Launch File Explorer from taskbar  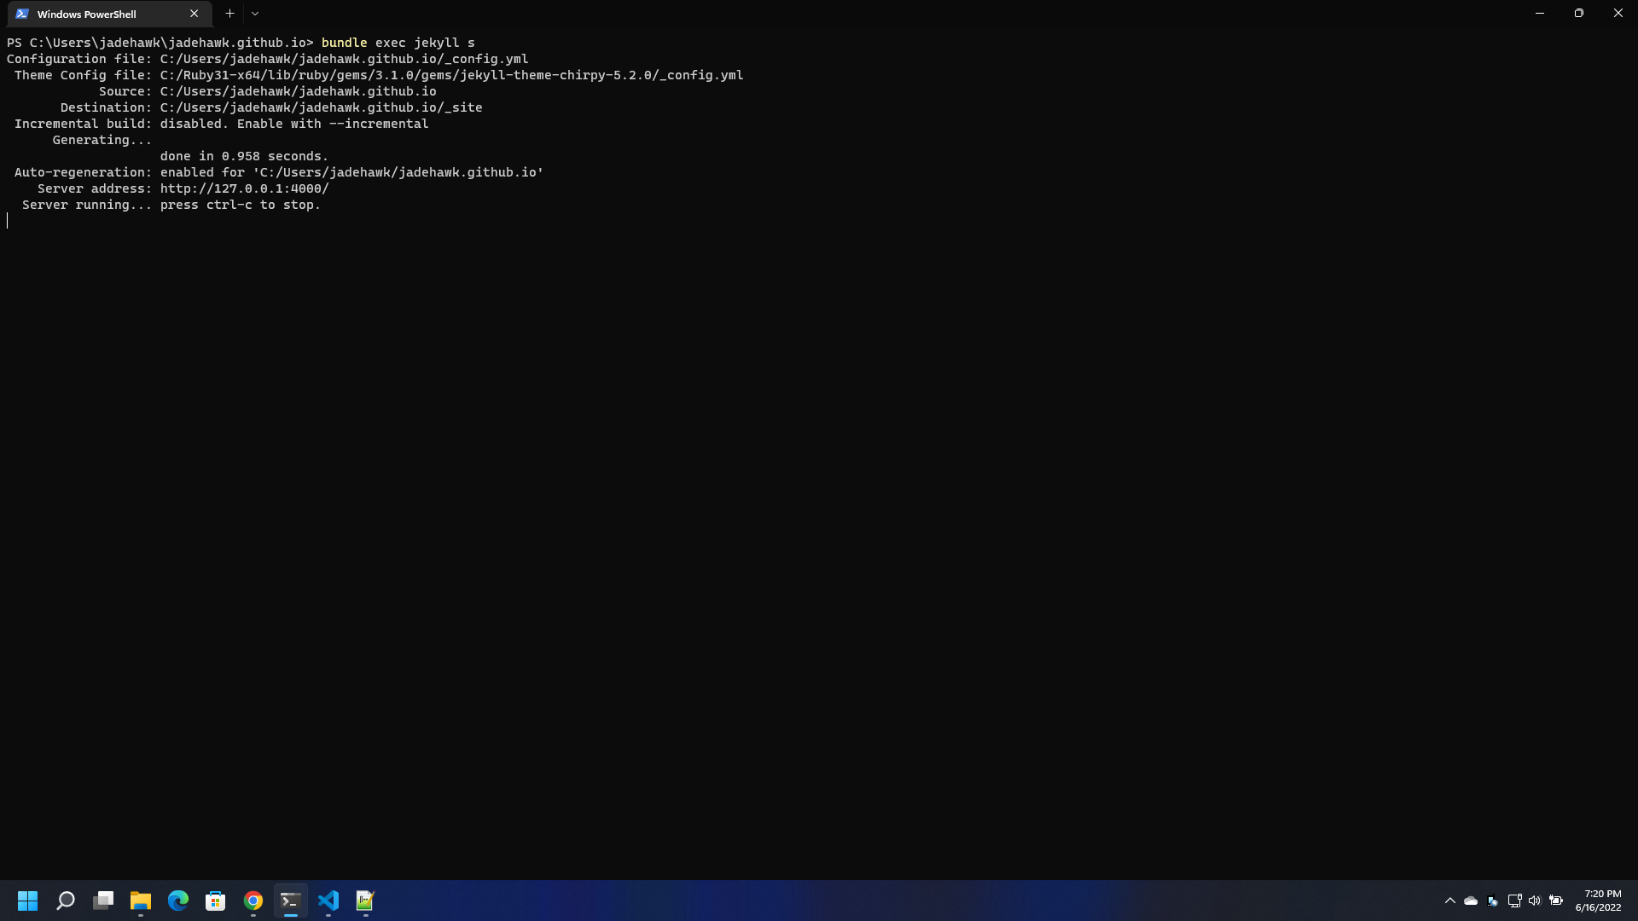coord(141,901)
